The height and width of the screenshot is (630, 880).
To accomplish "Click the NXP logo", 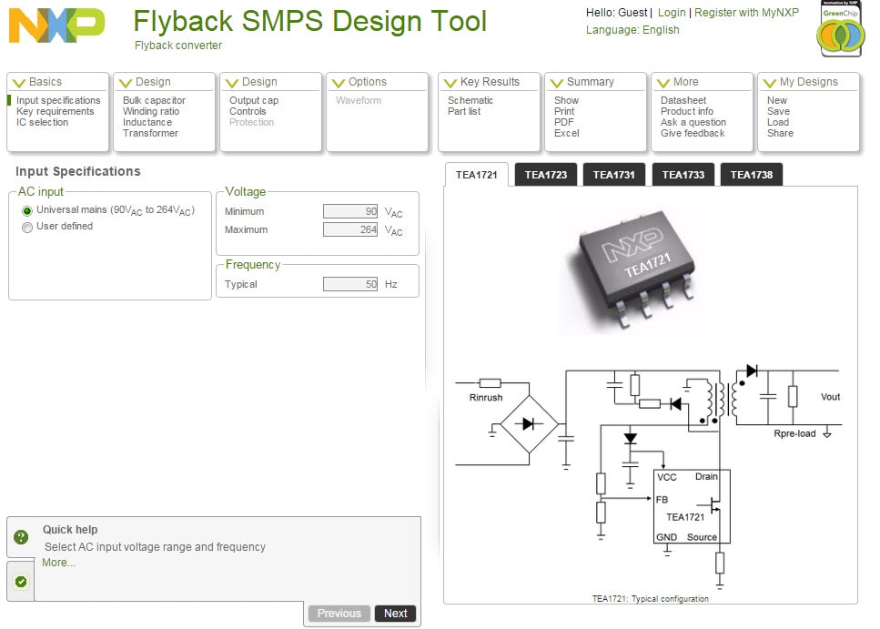I will coord(56,26).
